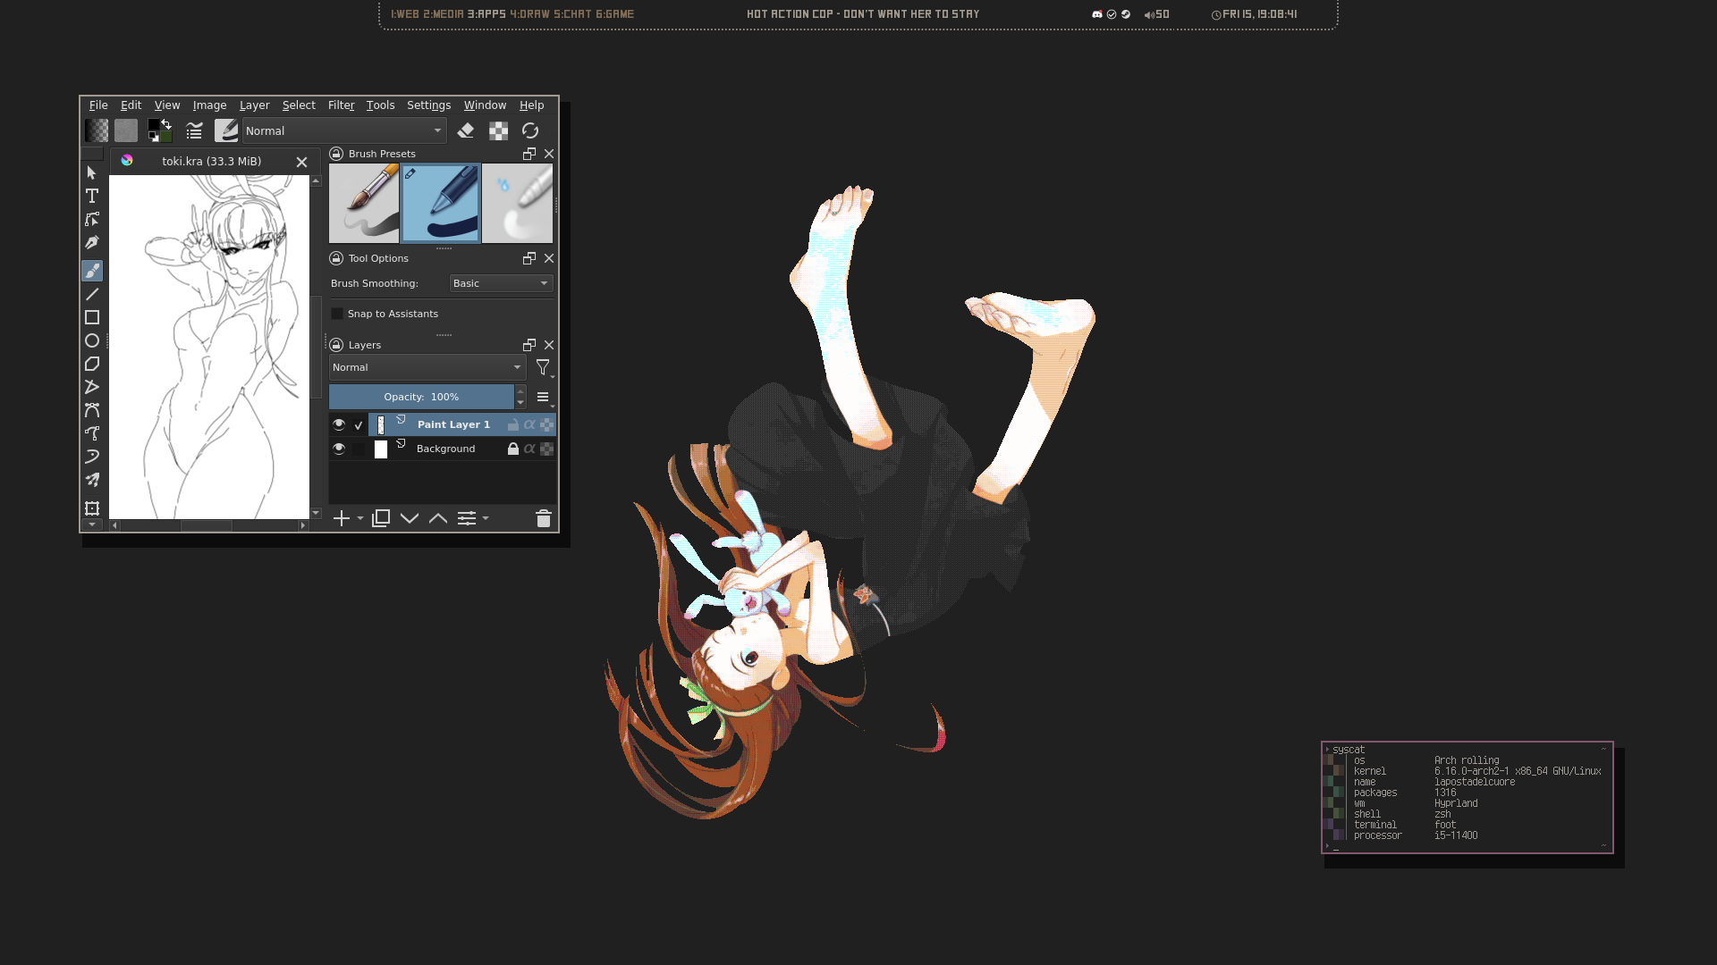
Task: Hide the Background layer eye
Action: tap(339, 449)
